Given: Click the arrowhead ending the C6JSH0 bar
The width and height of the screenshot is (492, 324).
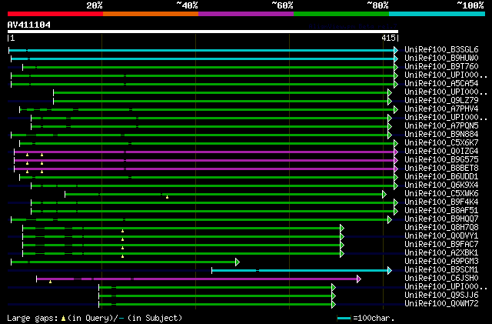Looking at the screenshot, I should (358, 279).
